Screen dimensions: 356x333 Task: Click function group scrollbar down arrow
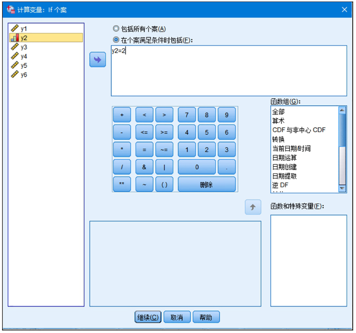pyautogui.click(x=342, y=188)
